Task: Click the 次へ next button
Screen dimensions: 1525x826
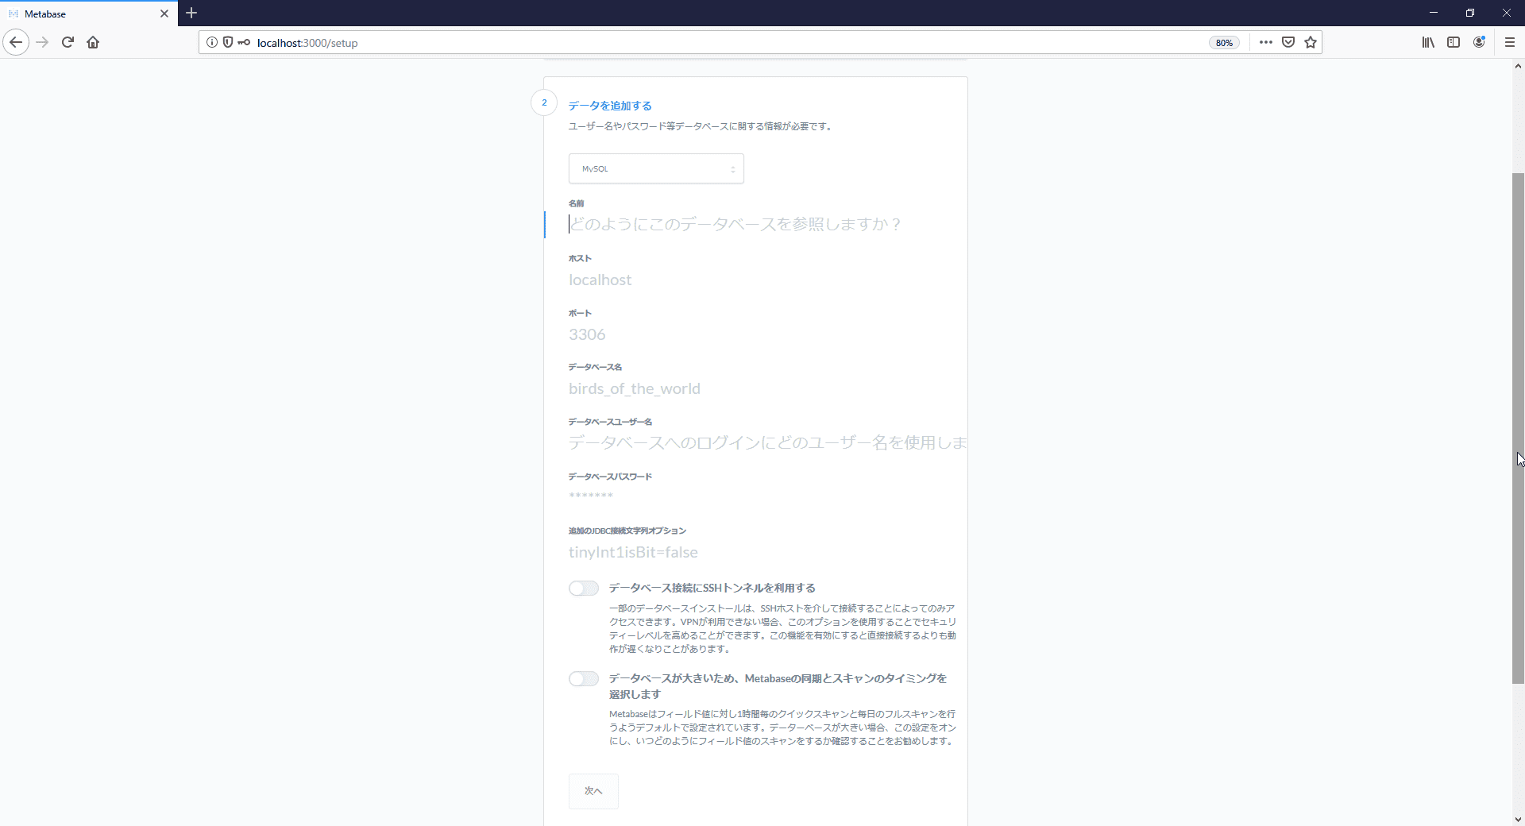Action: click(593, 791)
